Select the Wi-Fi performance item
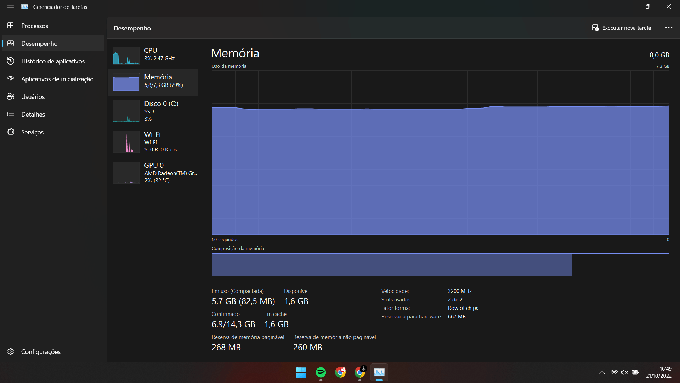 coord(153,142)
